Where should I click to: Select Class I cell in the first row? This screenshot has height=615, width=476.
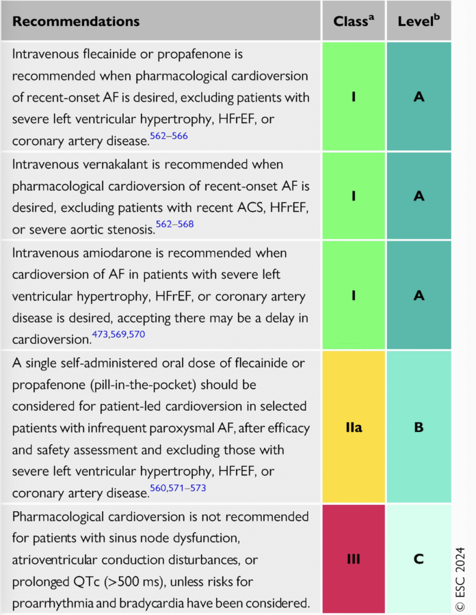point(354,97)
